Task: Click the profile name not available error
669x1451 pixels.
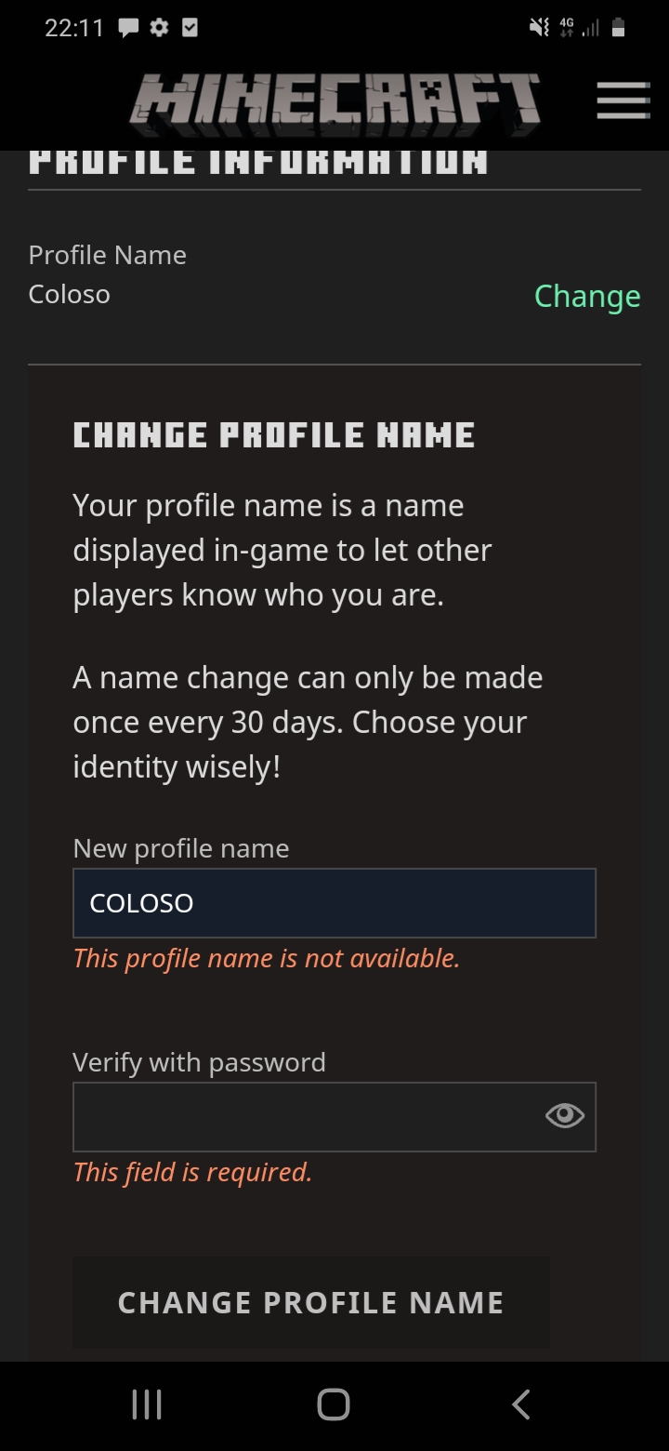Action: click(x=267, y=958)
